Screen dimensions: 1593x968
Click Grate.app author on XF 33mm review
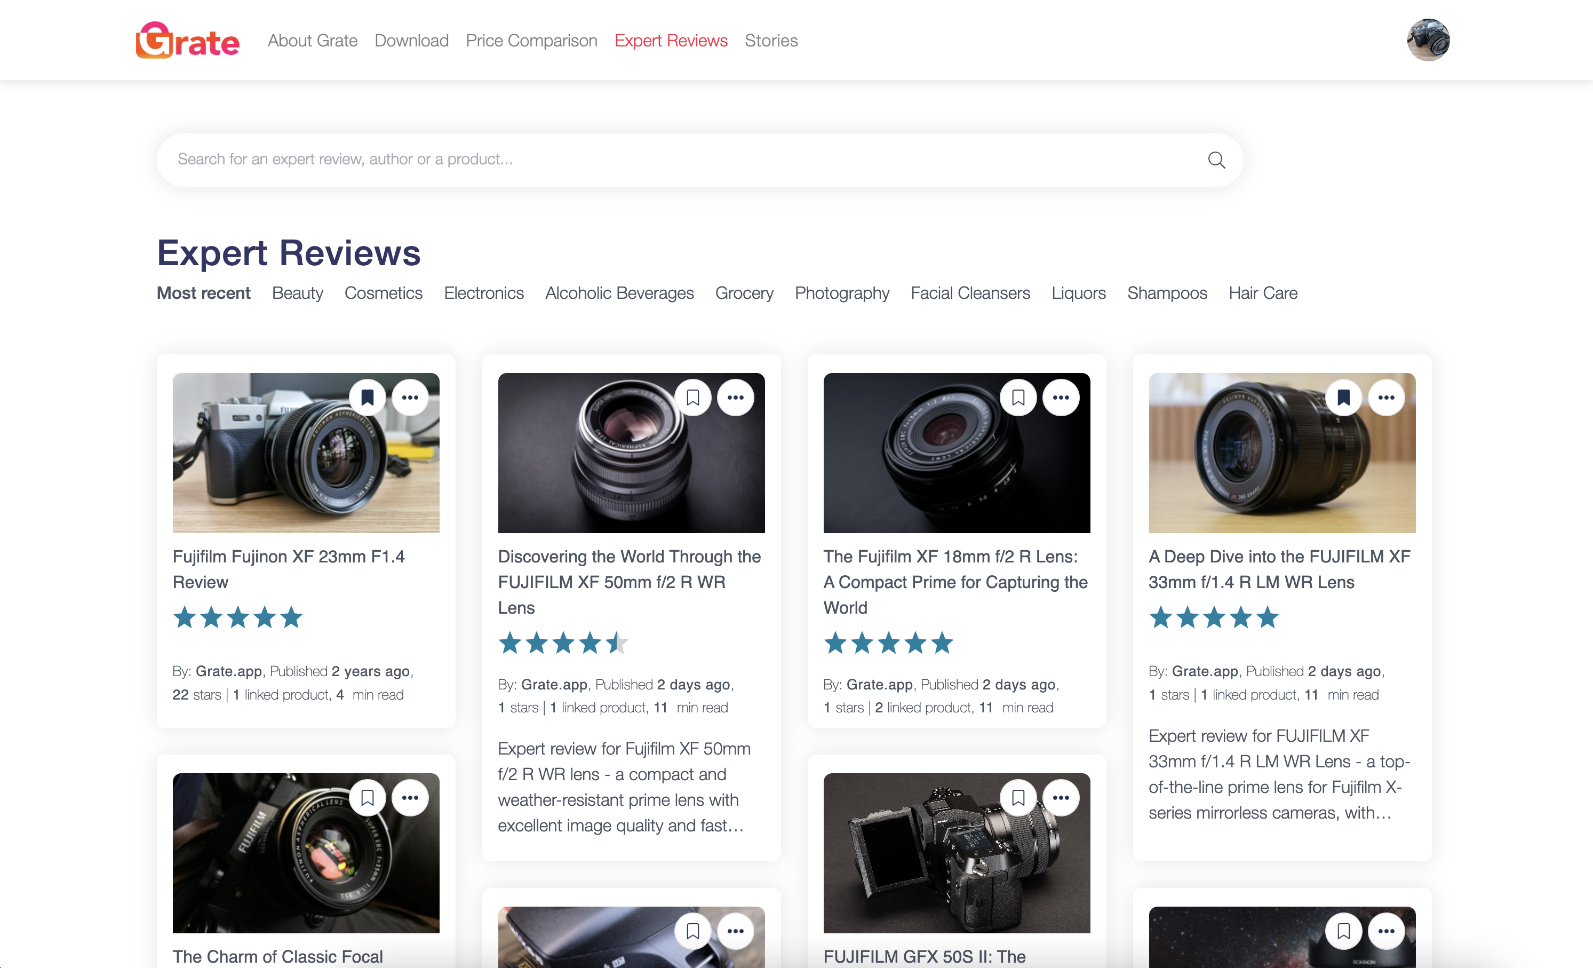pos(1205,671)
